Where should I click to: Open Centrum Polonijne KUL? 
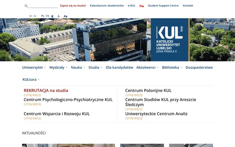148,90
